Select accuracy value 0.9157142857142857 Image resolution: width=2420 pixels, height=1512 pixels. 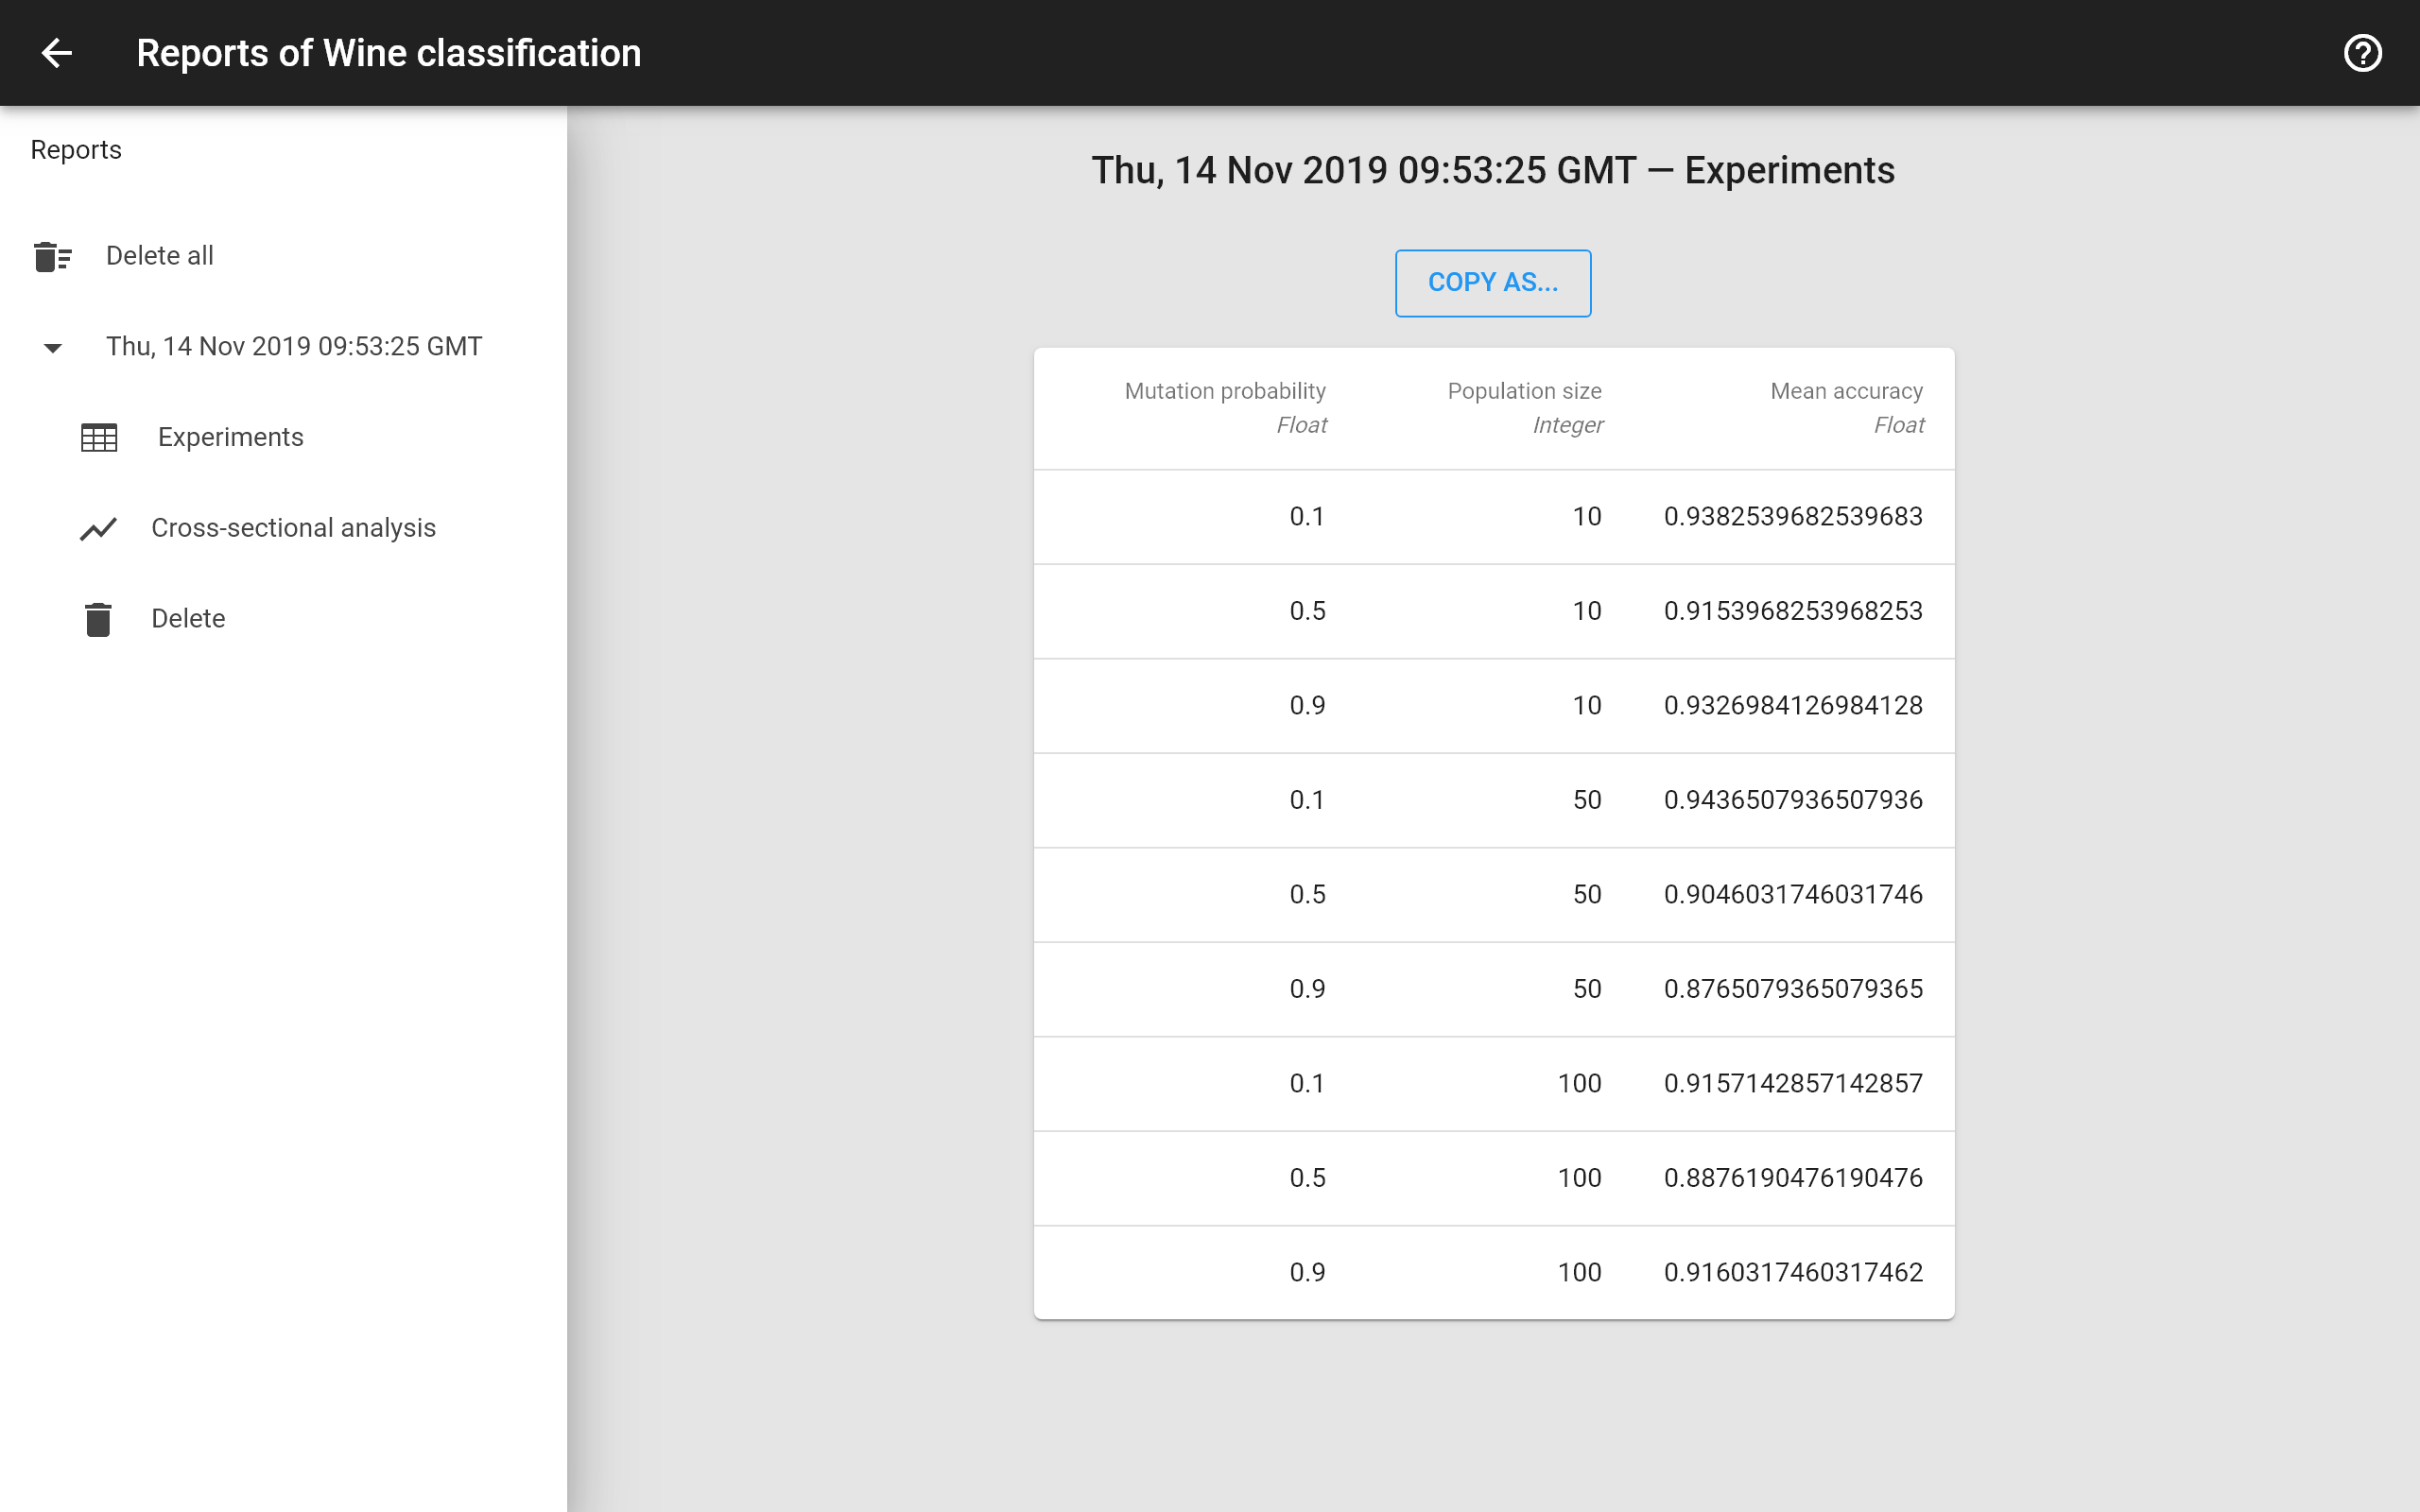pyautogui.click(x=1793, y=1084)
